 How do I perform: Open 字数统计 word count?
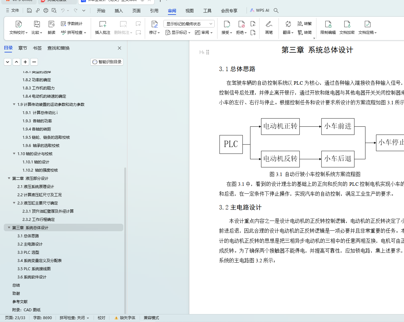72,24
